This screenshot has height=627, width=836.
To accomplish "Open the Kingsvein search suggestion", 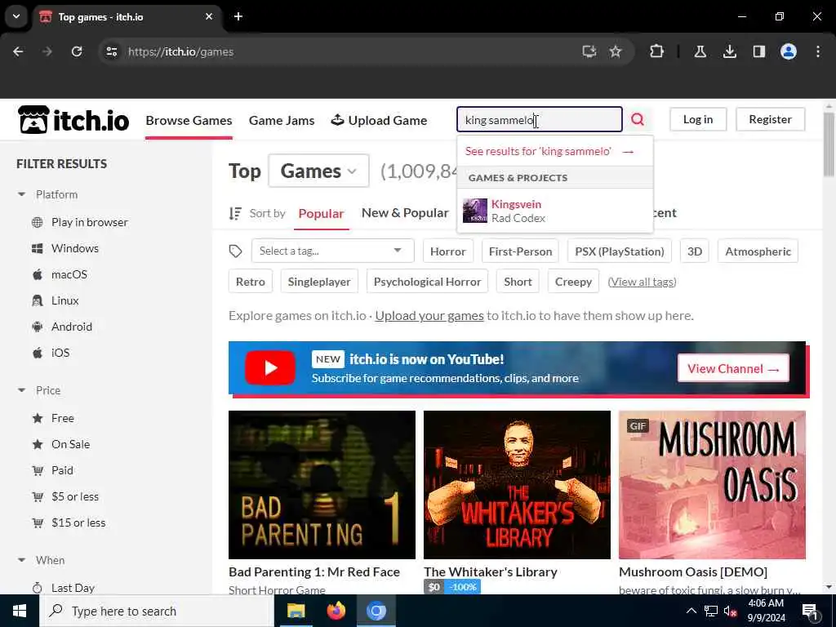I will coord(554,211).
